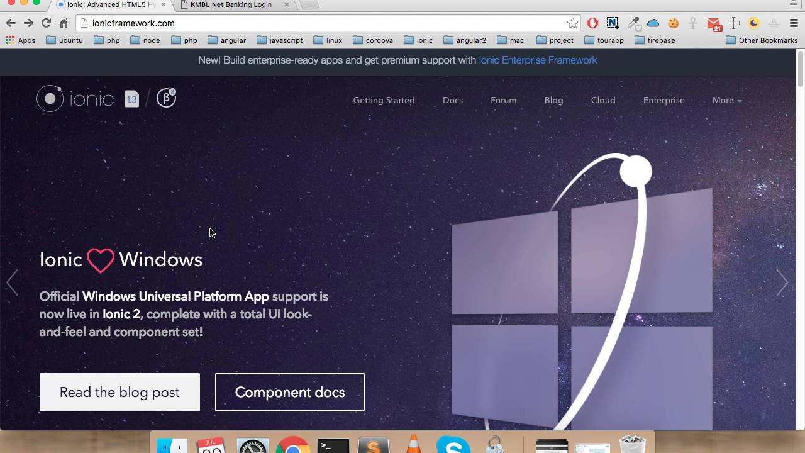Switch to the Ionic Advanced HTML5 tab
The height and width of the screenshot is (453, 805).
pos(107,5)
